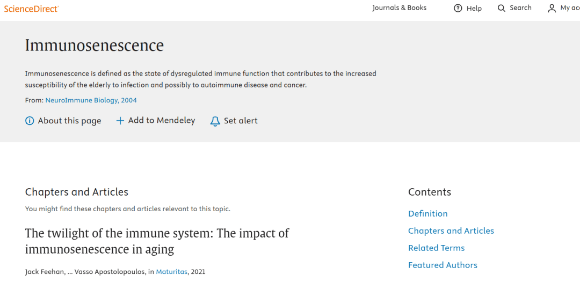Jump to Chapters and Articles in Contents

(451, 231)
